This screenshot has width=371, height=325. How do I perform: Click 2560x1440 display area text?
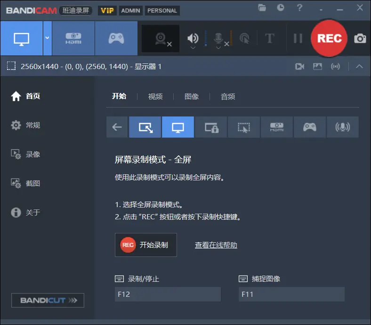[91, 67]
